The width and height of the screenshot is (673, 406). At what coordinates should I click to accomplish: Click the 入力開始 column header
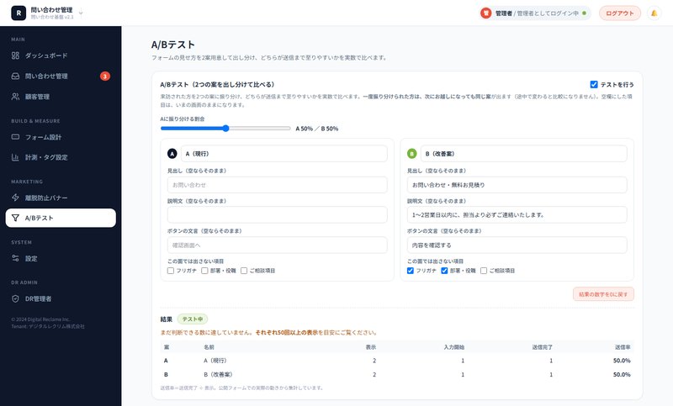(454, 347)
